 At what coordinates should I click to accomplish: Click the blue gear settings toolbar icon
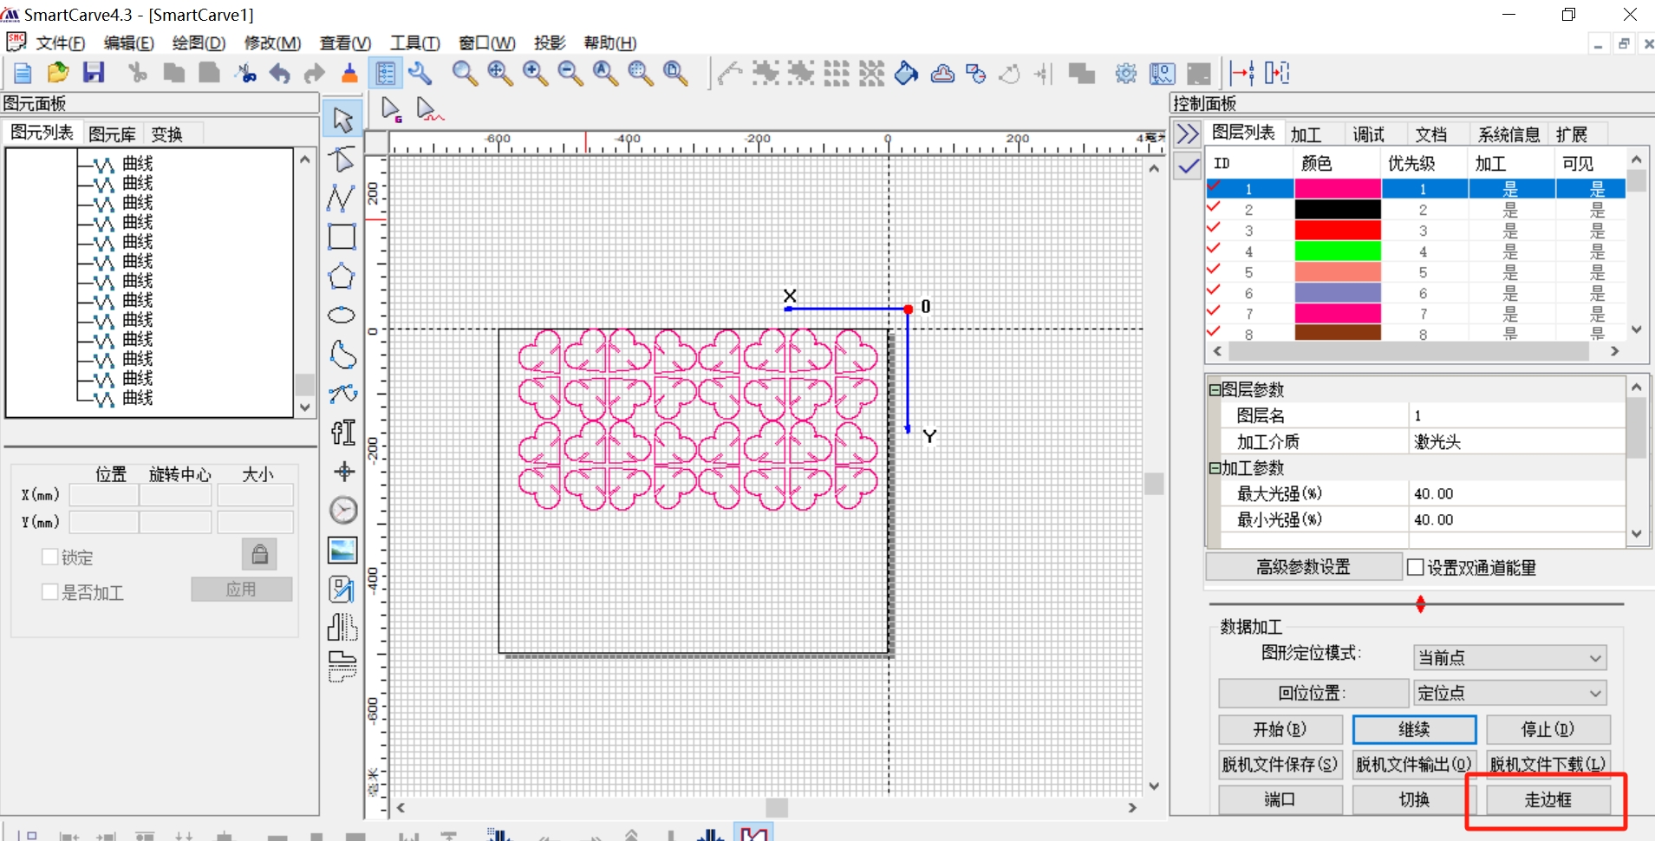click(1126, 74)
